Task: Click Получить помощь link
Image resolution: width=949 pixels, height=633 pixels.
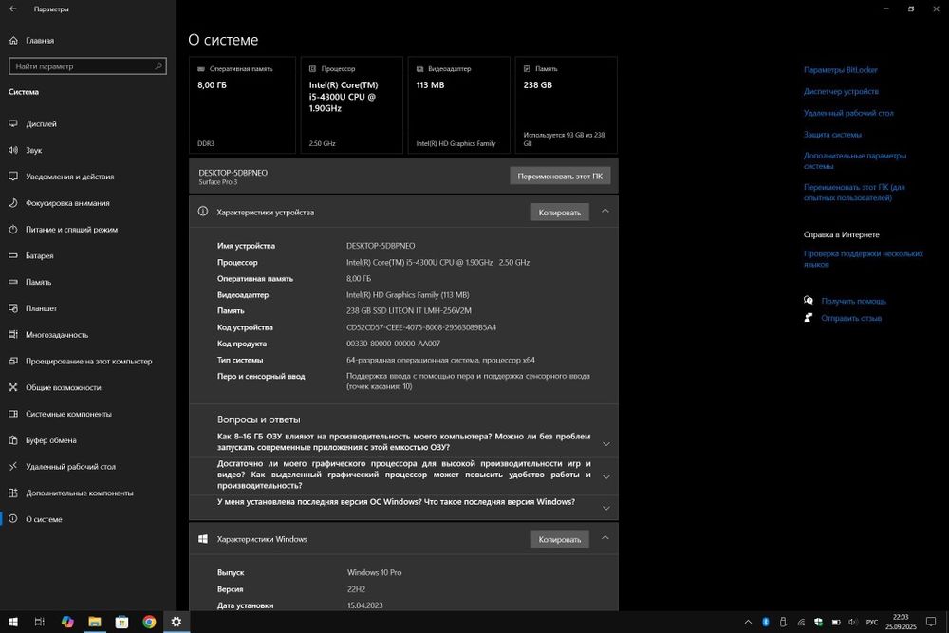Action: click(x=853, y=301)
